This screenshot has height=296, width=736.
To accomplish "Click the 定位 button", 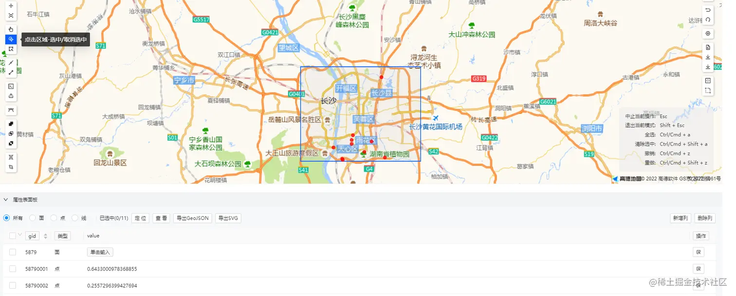I will [141, 218].
